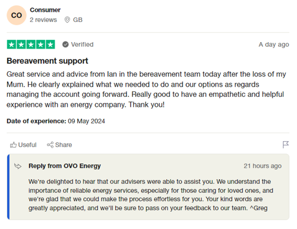Click the Date of experience line

(56, 121)
